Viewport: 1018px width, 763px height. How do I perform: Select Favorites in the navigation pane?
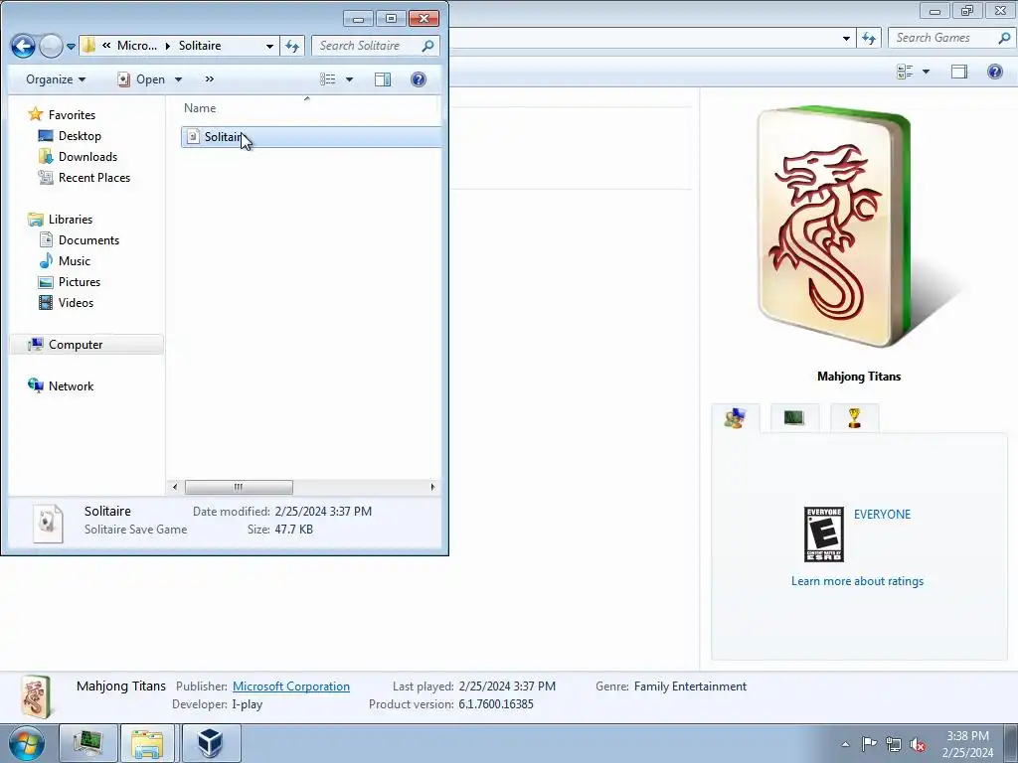click(72, 115)
